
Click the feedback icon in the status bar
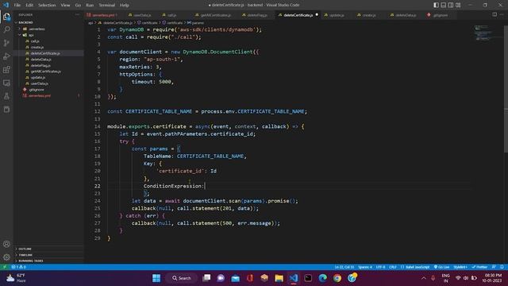coord(494,267)
